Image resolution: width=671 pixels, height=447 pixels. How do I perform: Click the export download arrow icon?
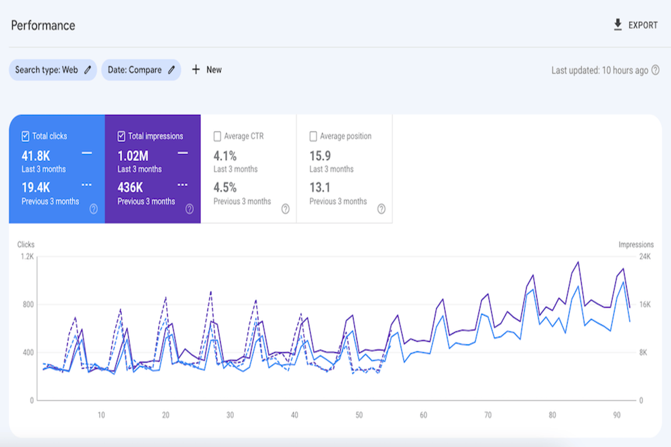tap(618, 25)
